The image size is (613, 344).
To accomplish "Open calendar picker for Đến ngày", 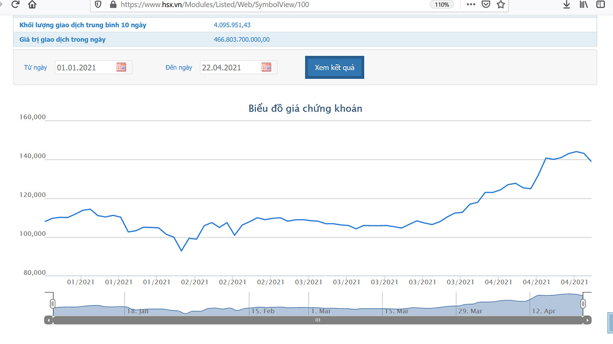I will tap(266, 67).
